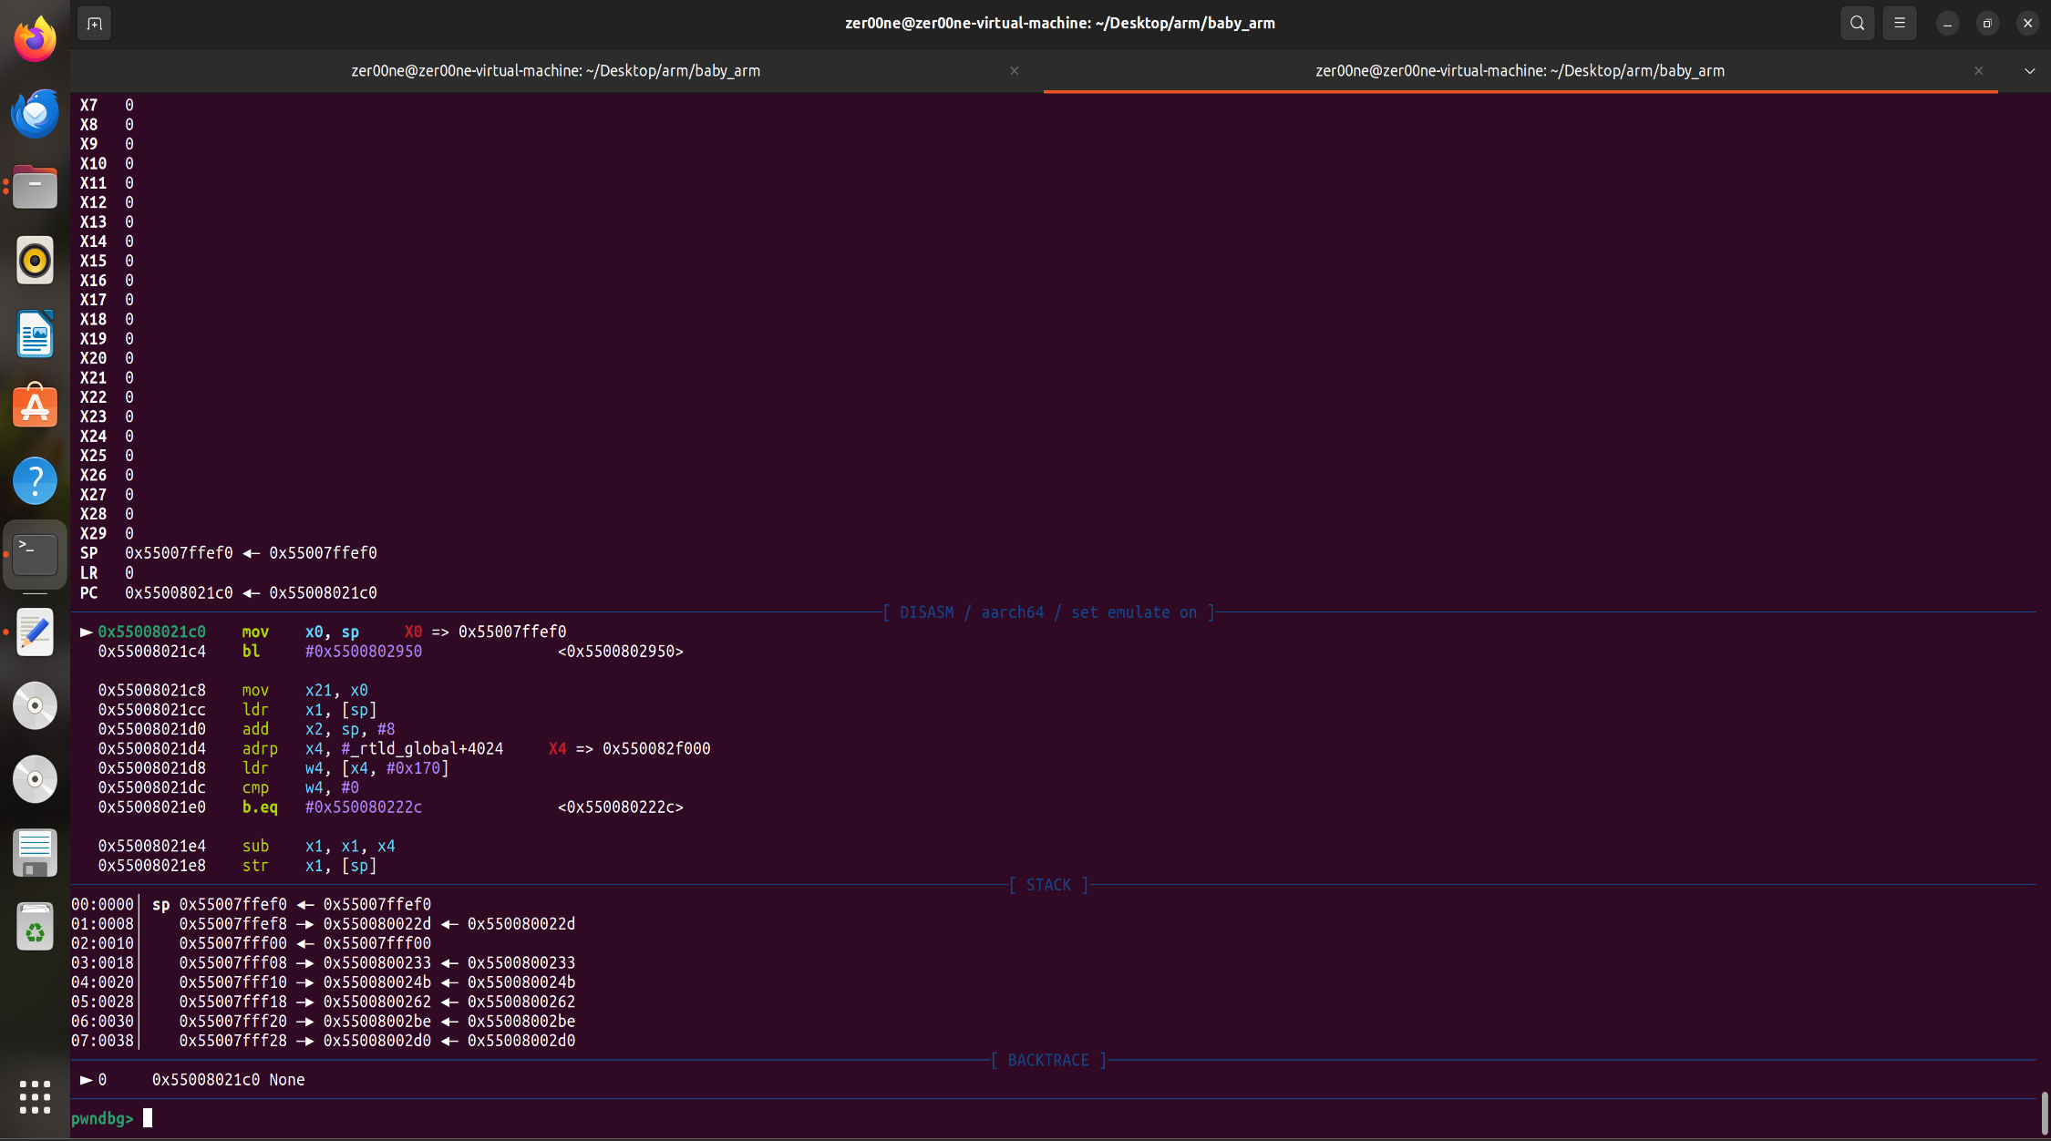
Task: Open the terminal hamburger menu
Action: click(1900, 24)
